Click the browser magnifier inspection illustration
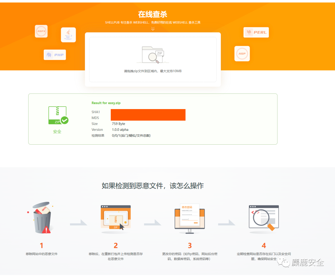Screen dimensions: 335x277 click(264, 218)
